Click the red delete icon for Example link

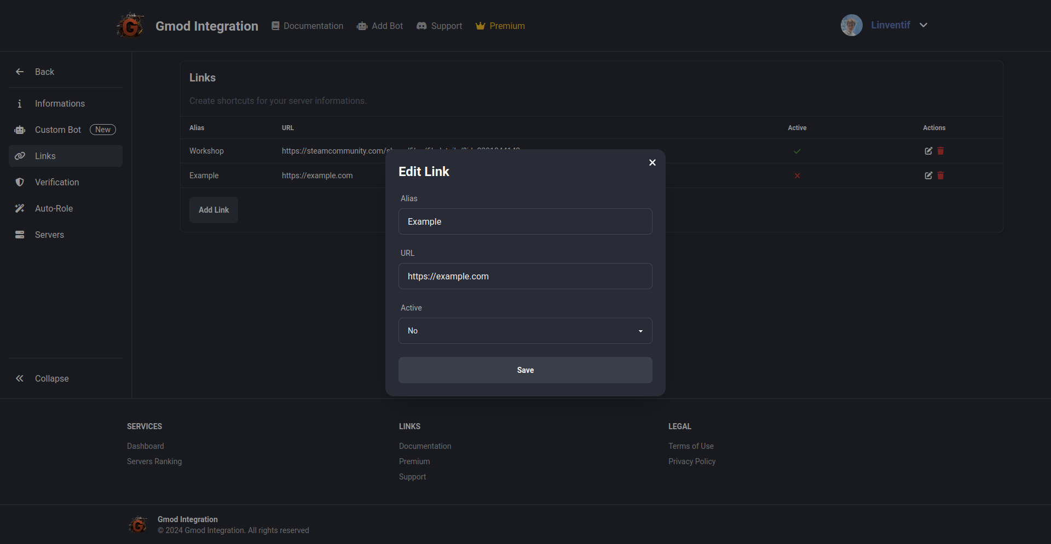940,176
